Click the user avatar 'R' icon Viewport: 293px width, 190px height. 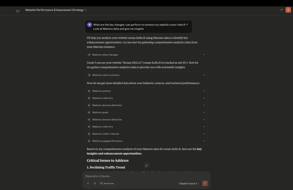pyautogui.click(x=90, y=25)
